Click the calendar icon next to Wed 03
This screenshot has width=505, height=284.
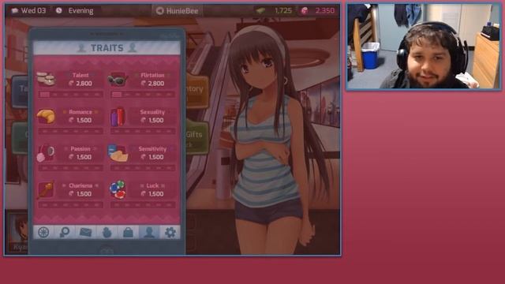[14, 10]
